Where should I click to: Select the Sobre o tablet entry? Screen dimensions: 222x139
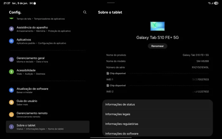point(48,127)
